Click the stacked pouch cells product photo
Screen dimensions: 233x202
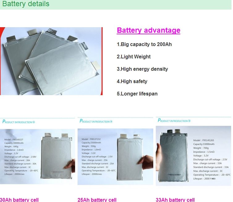(x=51, y=61)
